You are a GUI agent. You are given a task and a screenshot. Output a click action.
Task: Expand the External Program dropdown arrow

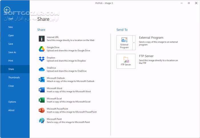tap(134, 42)
